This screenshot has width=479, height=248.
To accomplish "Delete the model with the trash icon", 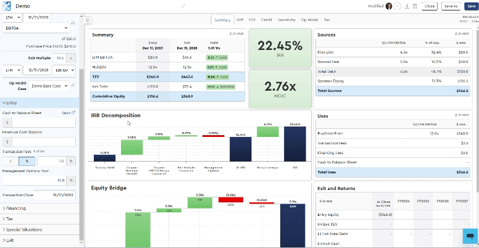I will [x=415, y=6].
